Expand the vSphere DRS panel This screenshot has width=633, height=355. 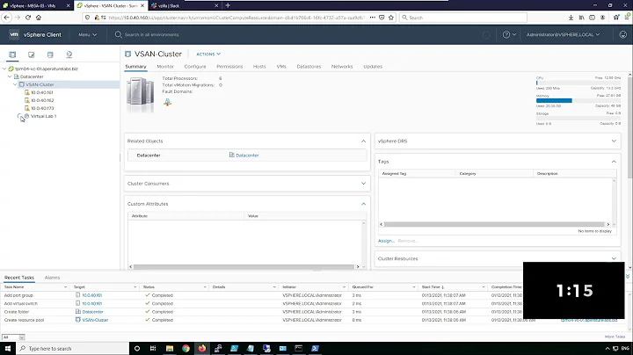(614, 141)
